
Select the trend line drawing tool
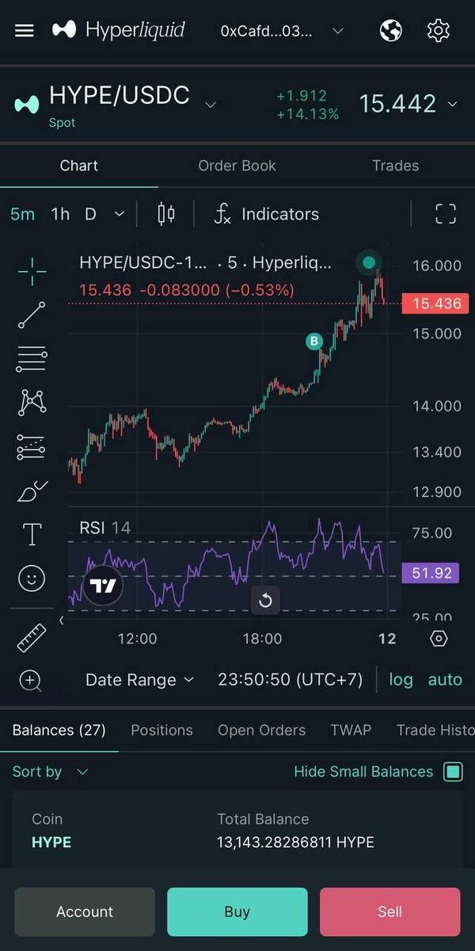pyautogui.click(x=32, y=315)
